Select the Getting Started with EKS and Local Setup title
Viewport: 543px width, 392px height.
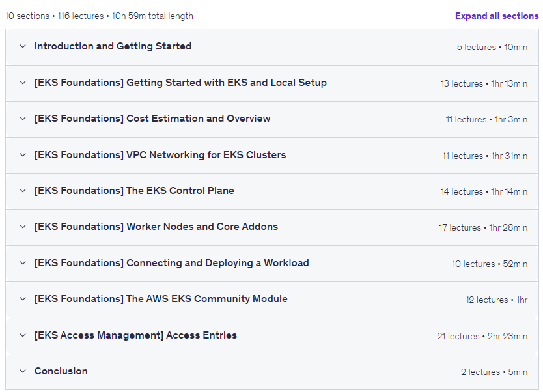coord(180,83)
